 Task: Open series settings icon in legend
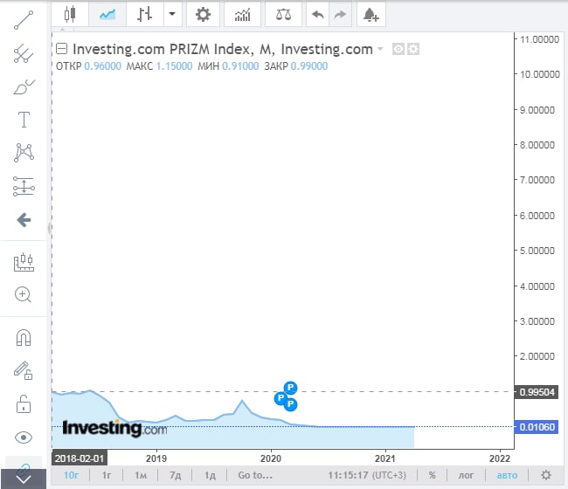413,49
